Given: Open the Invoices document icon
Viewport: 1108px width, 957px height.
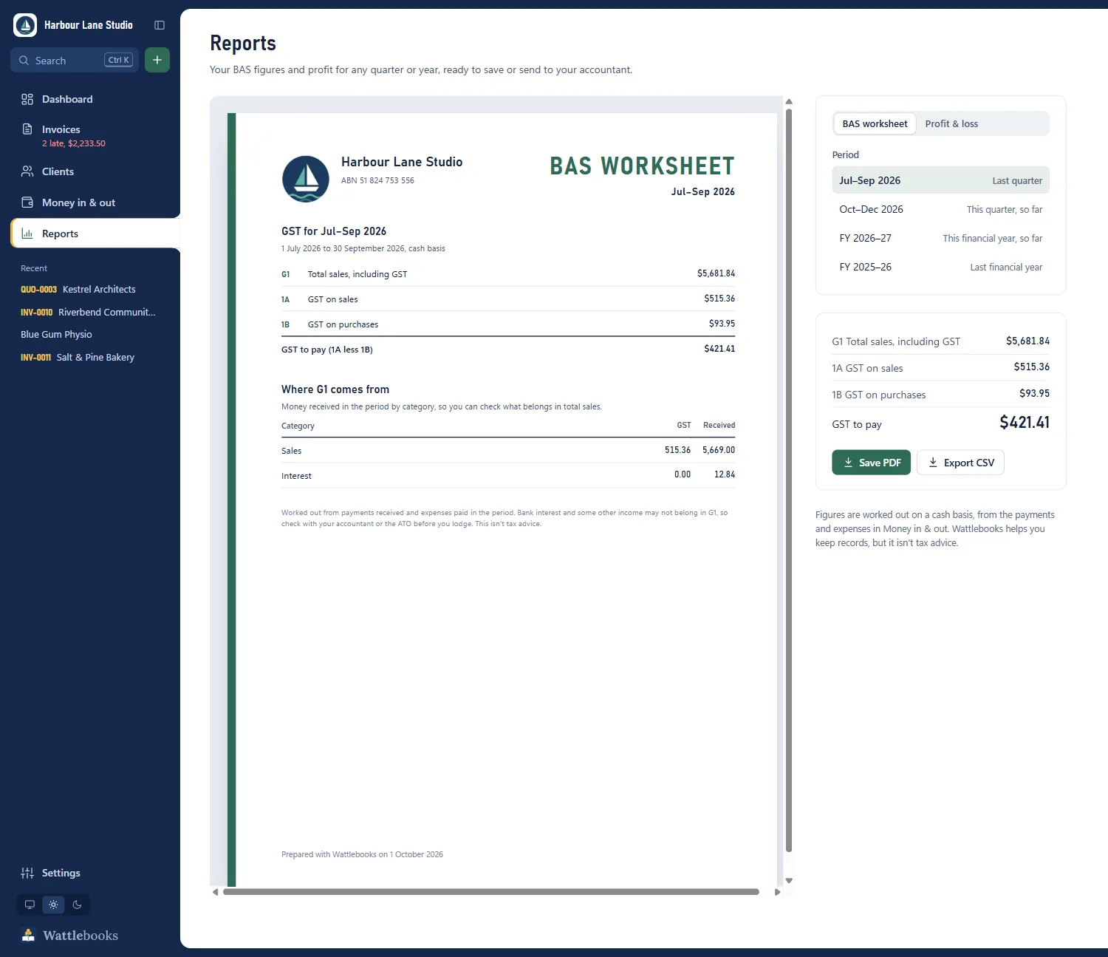Looking at the screenshot, I should pyautogui.click(x=27, y=129).
